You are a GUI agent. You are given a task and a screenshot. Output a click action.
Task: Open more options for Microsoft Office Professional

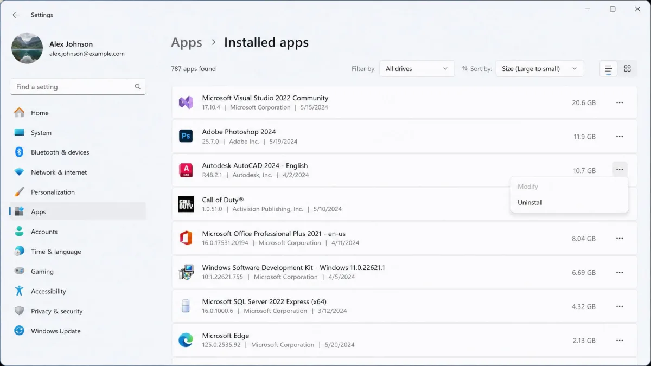pyautogui.click(x=620, y=239)
